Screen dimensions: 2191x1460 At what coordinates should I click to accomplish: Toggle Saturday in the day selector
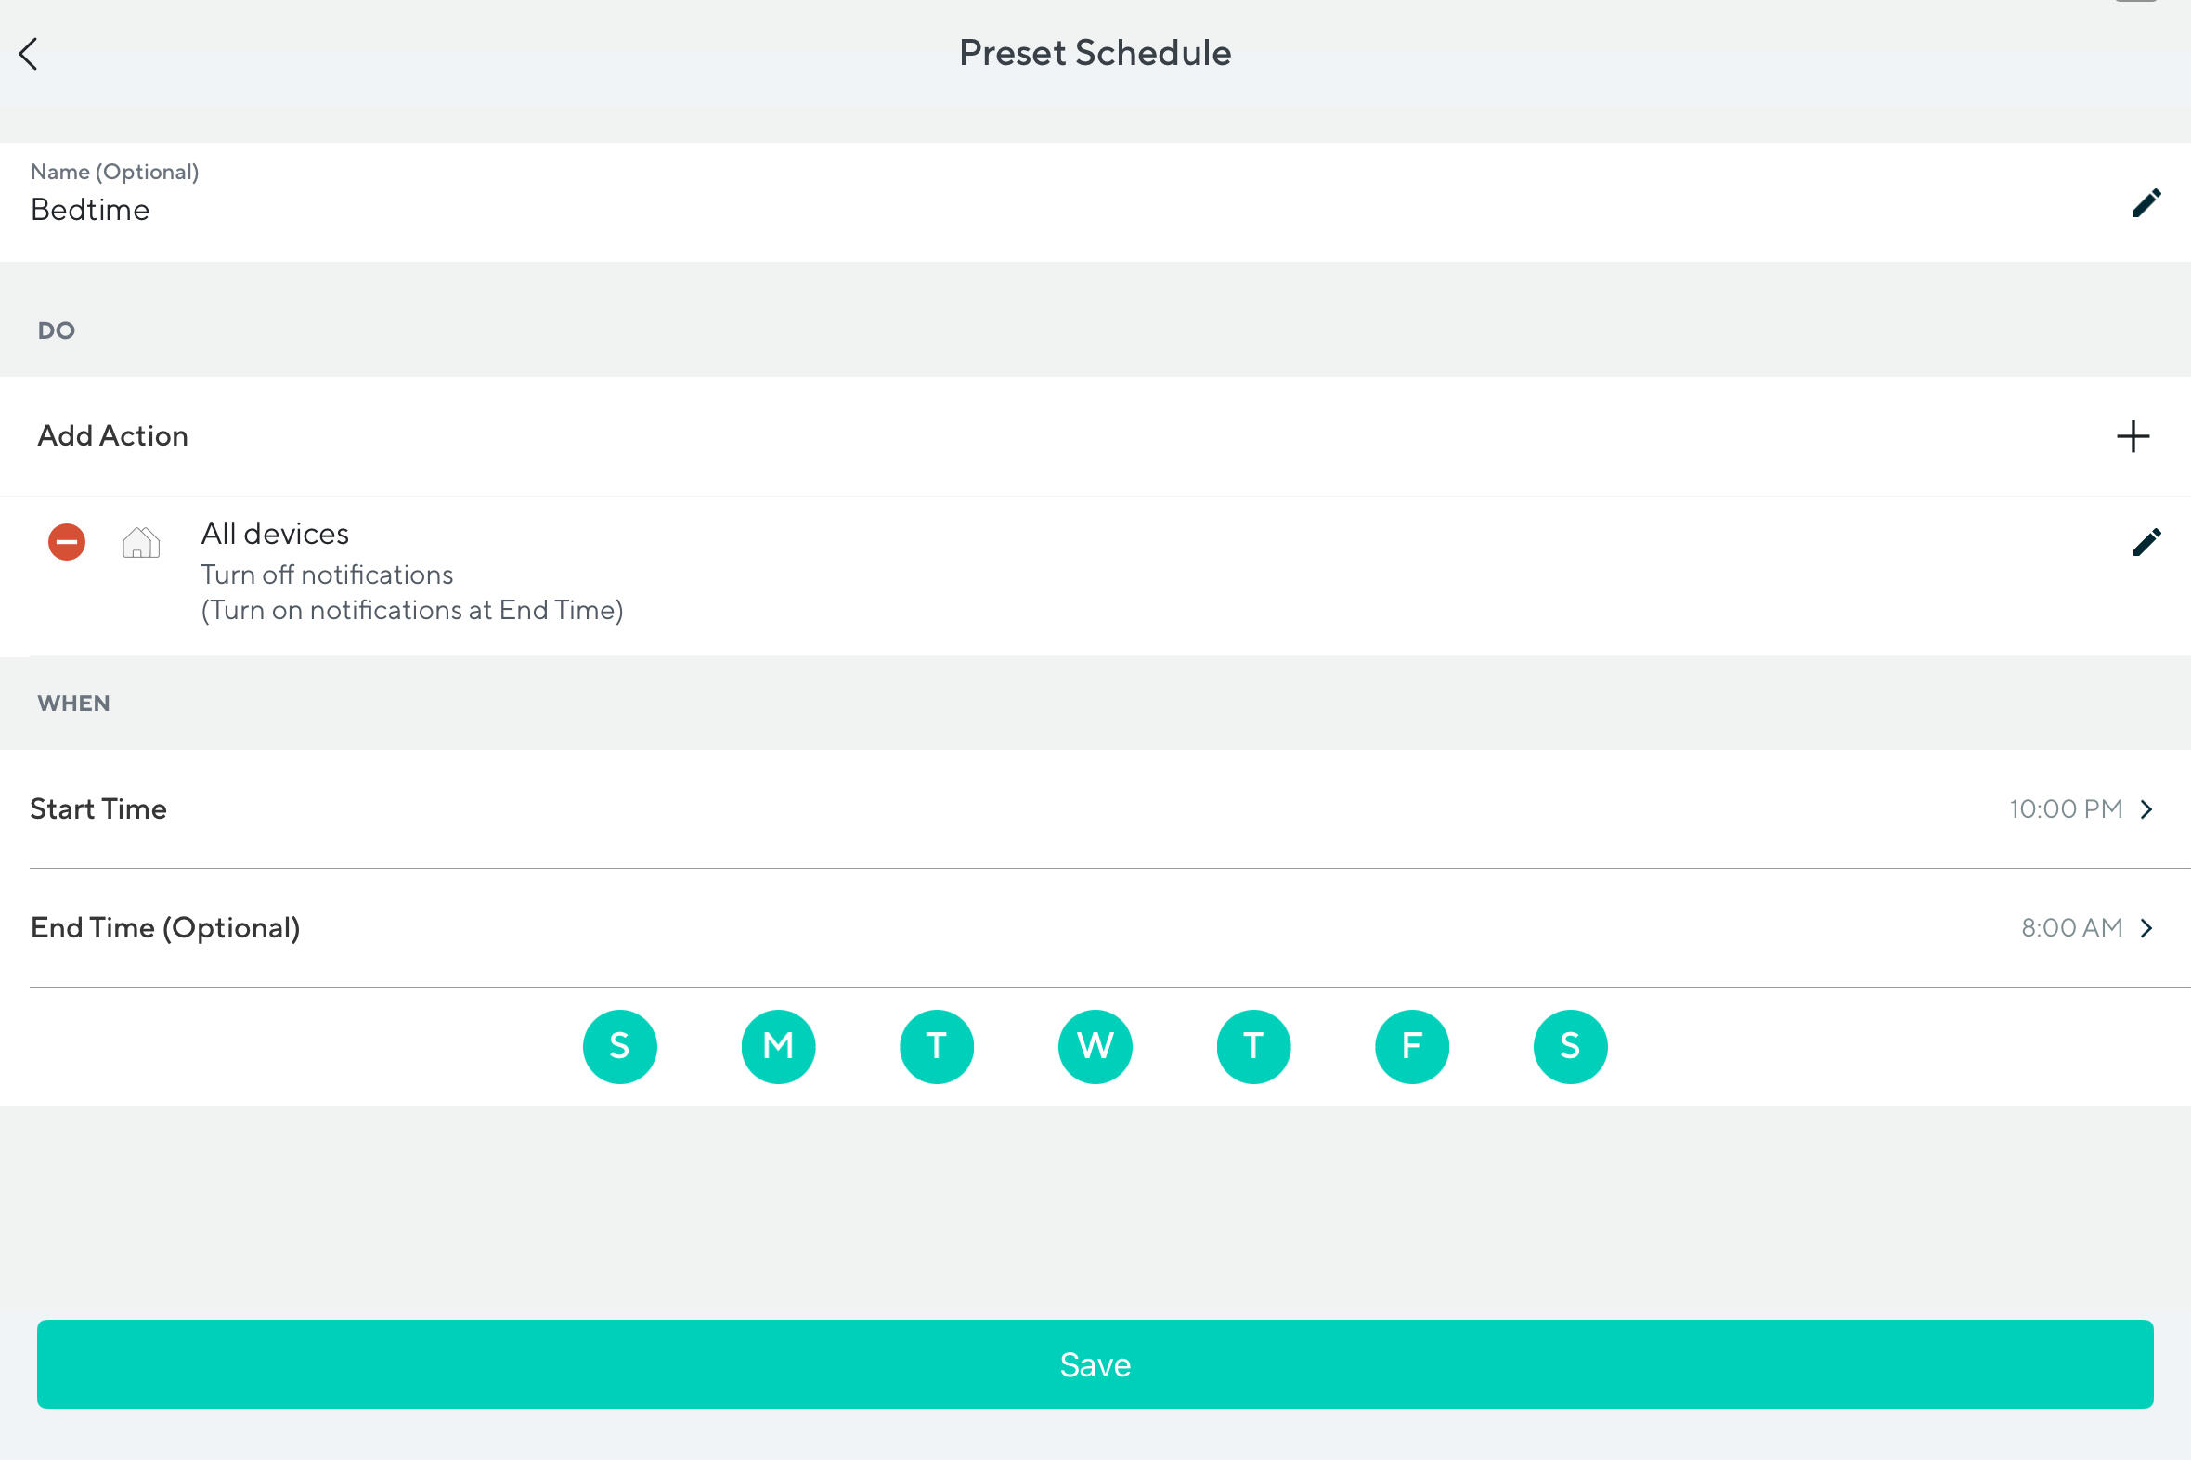tap(1570, 1047)
